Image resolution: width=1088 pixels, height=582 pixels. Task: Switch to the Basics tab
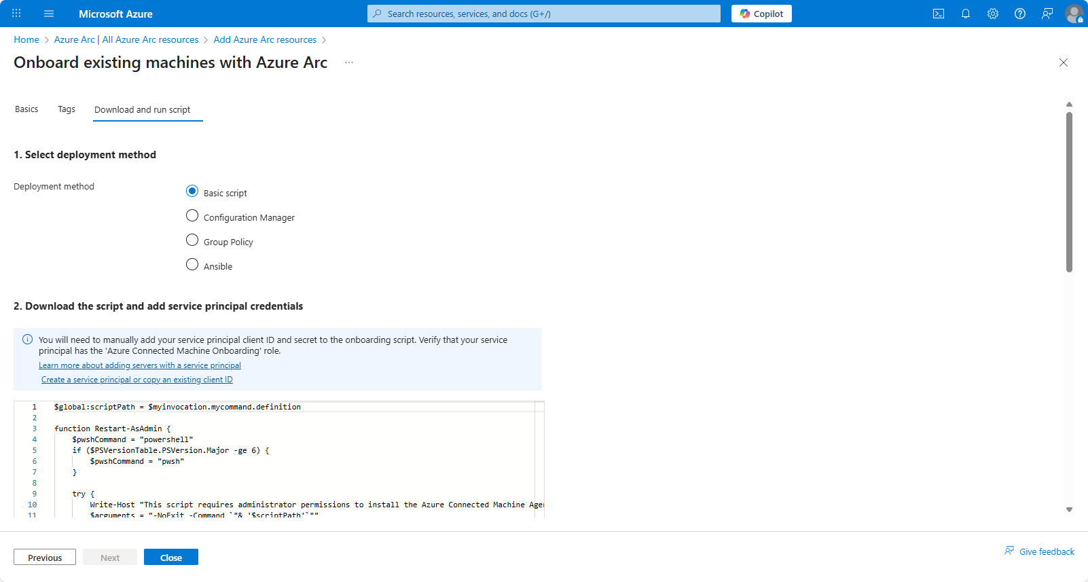pos(26,109)
